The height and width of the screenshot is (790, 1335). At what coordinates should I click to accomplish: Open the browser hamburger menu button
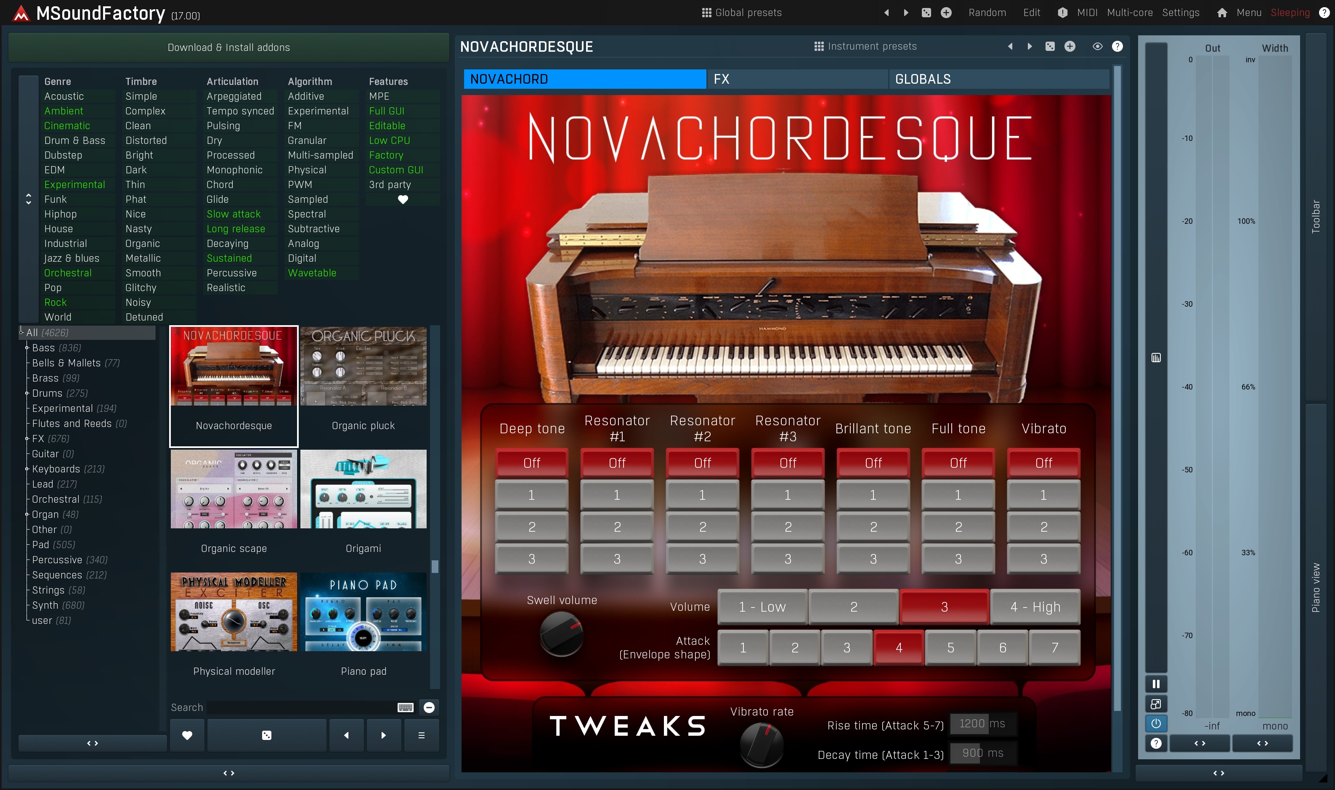pyautogui.click(x=421, y=735)
